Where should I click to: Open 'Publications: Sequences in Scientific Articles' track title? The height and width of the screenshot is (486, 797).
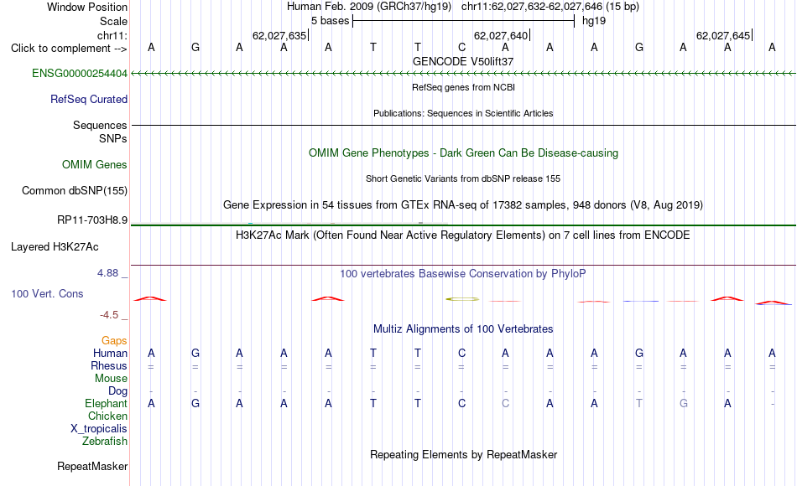pos(463,113)
